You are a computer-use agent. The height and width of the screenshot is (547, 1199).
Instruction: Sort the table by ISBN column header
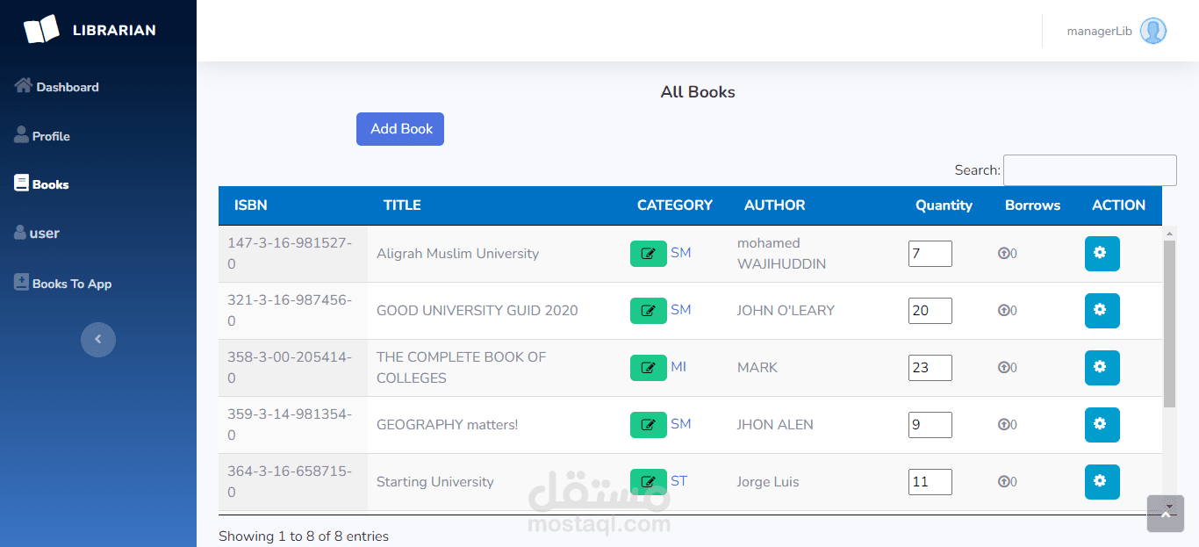pyautogui.click(x=251, y=205)
